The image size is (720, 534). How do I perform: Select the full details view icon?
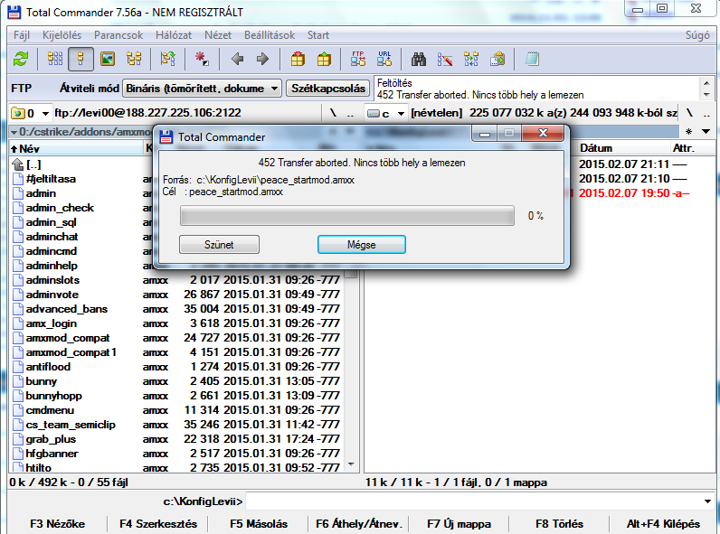pyautogui.click(x=81, y=59)
